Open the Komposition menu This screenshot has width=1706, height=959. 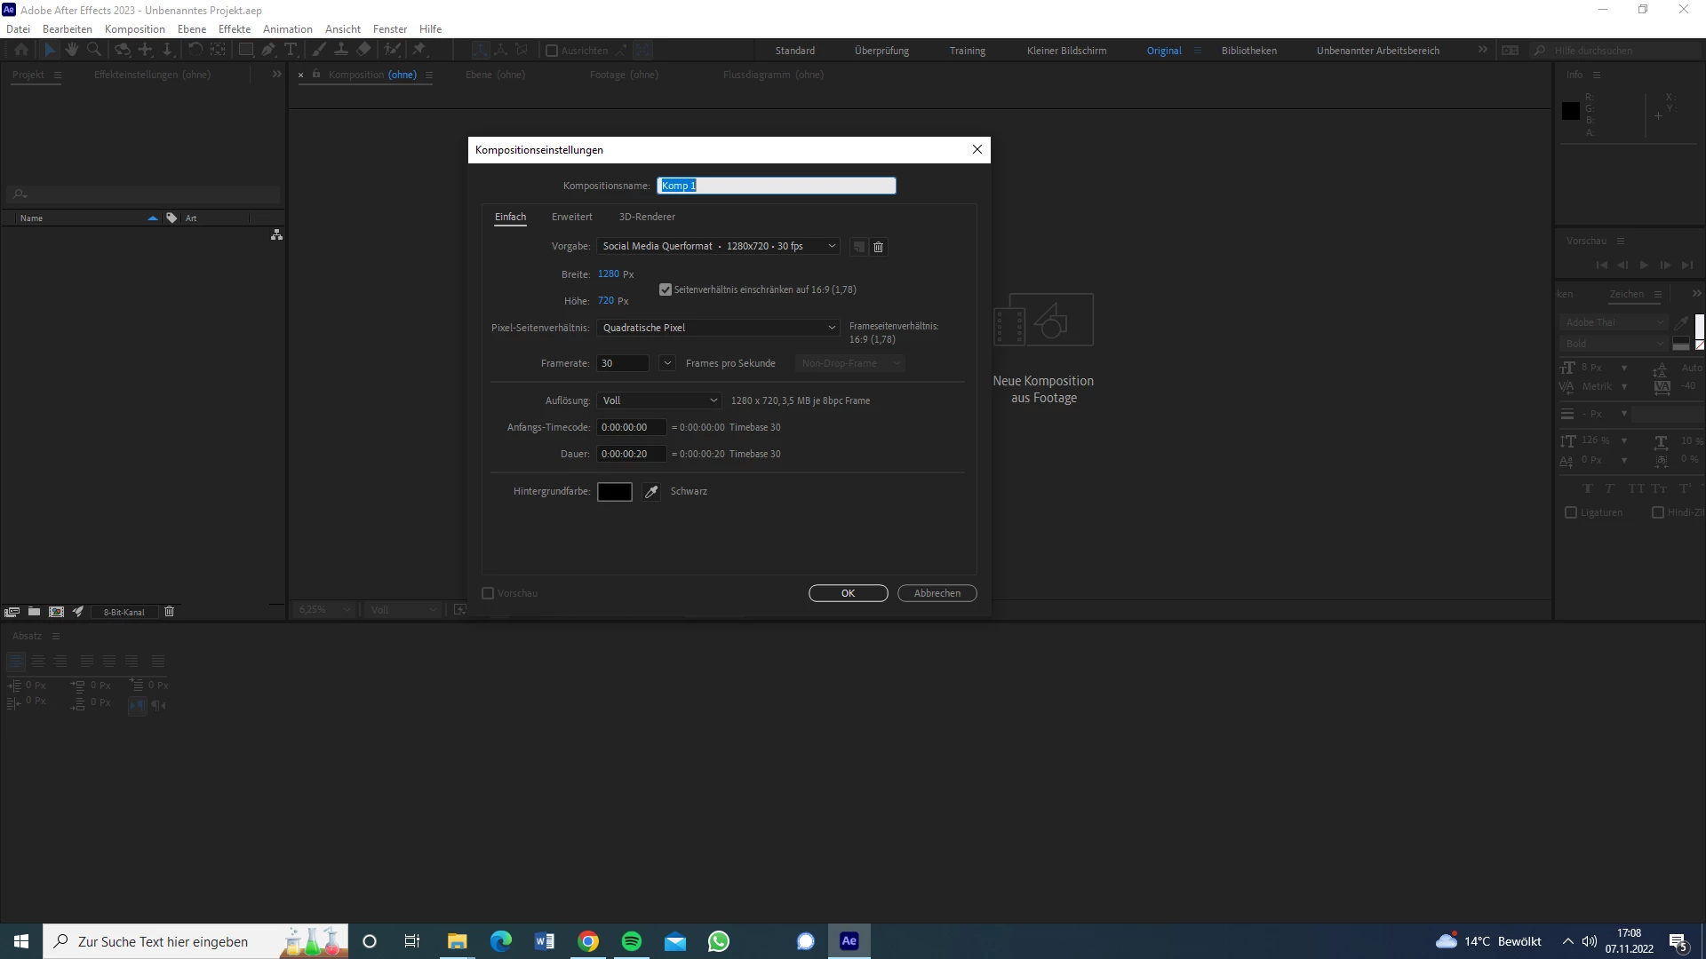click(134, 28)
